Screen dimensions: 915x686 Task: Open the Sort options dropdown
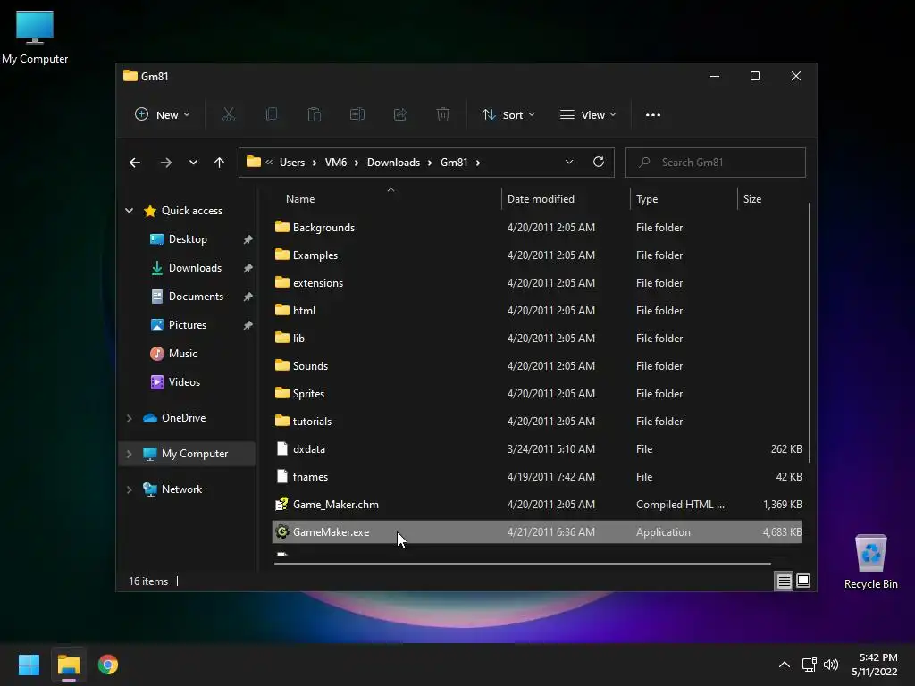point(508,115)
